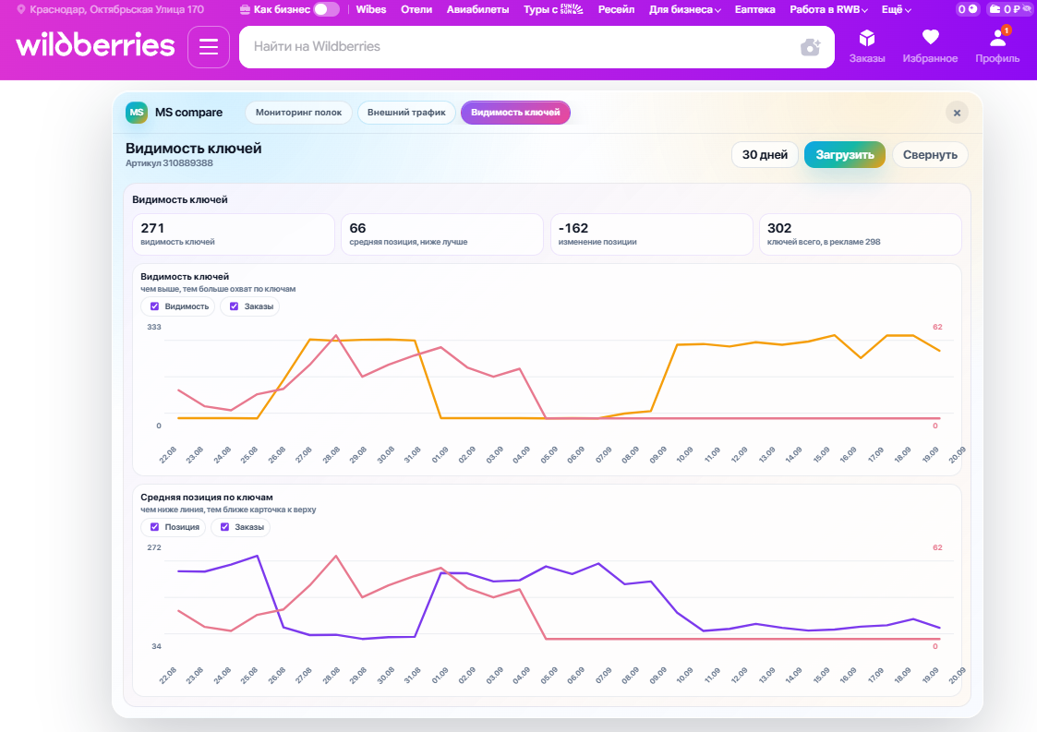The width and height of the screenshot is (1037, 732).
Task: Click the Свернуть button
Action: [930, 155]
